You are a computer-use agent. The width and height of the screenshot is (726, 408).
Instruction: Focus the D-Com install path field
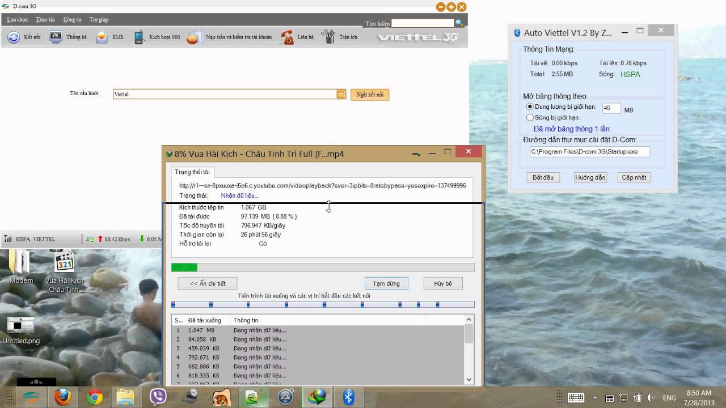pyautogui.click(x=590, y=152)
